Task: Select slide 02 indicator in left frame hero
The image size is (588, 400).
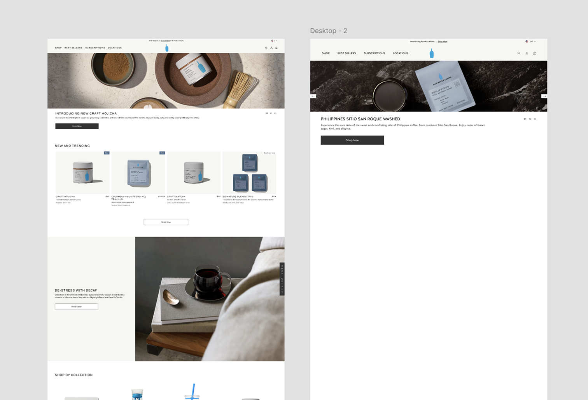Action: 271,113
